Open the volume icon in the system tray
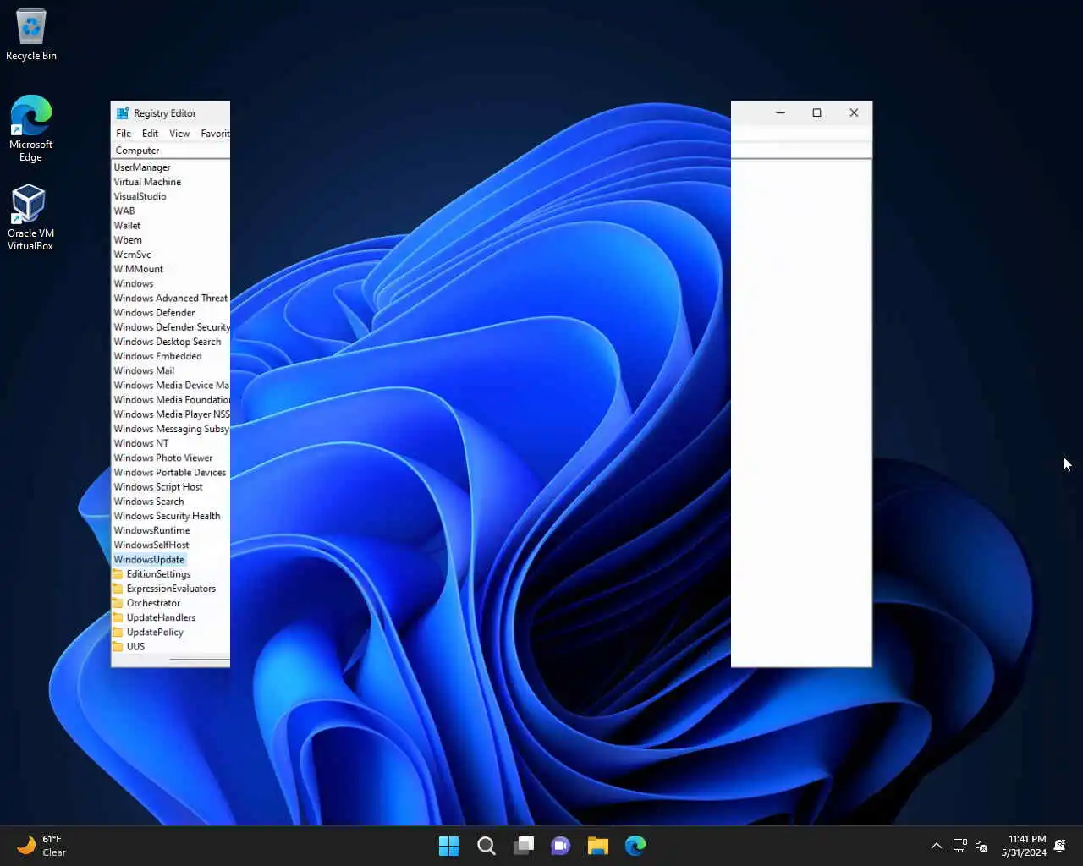Screen dimensions: 1083x866 [981, 846]
